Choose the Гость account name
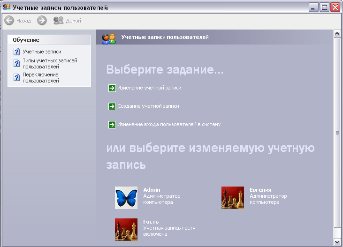Screen dimensions: 343x247 click(151, 222)
